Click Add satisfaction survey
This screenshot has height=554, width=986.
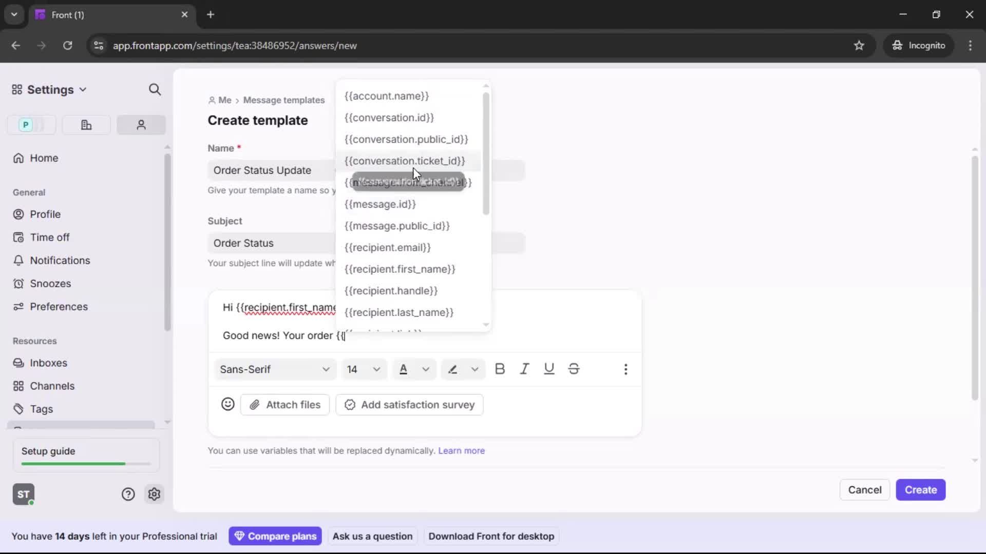pos(409,405)
